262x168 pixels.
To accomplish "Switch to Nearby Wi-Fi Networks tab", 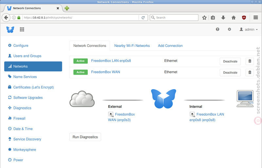I will (x=132, y=46).
